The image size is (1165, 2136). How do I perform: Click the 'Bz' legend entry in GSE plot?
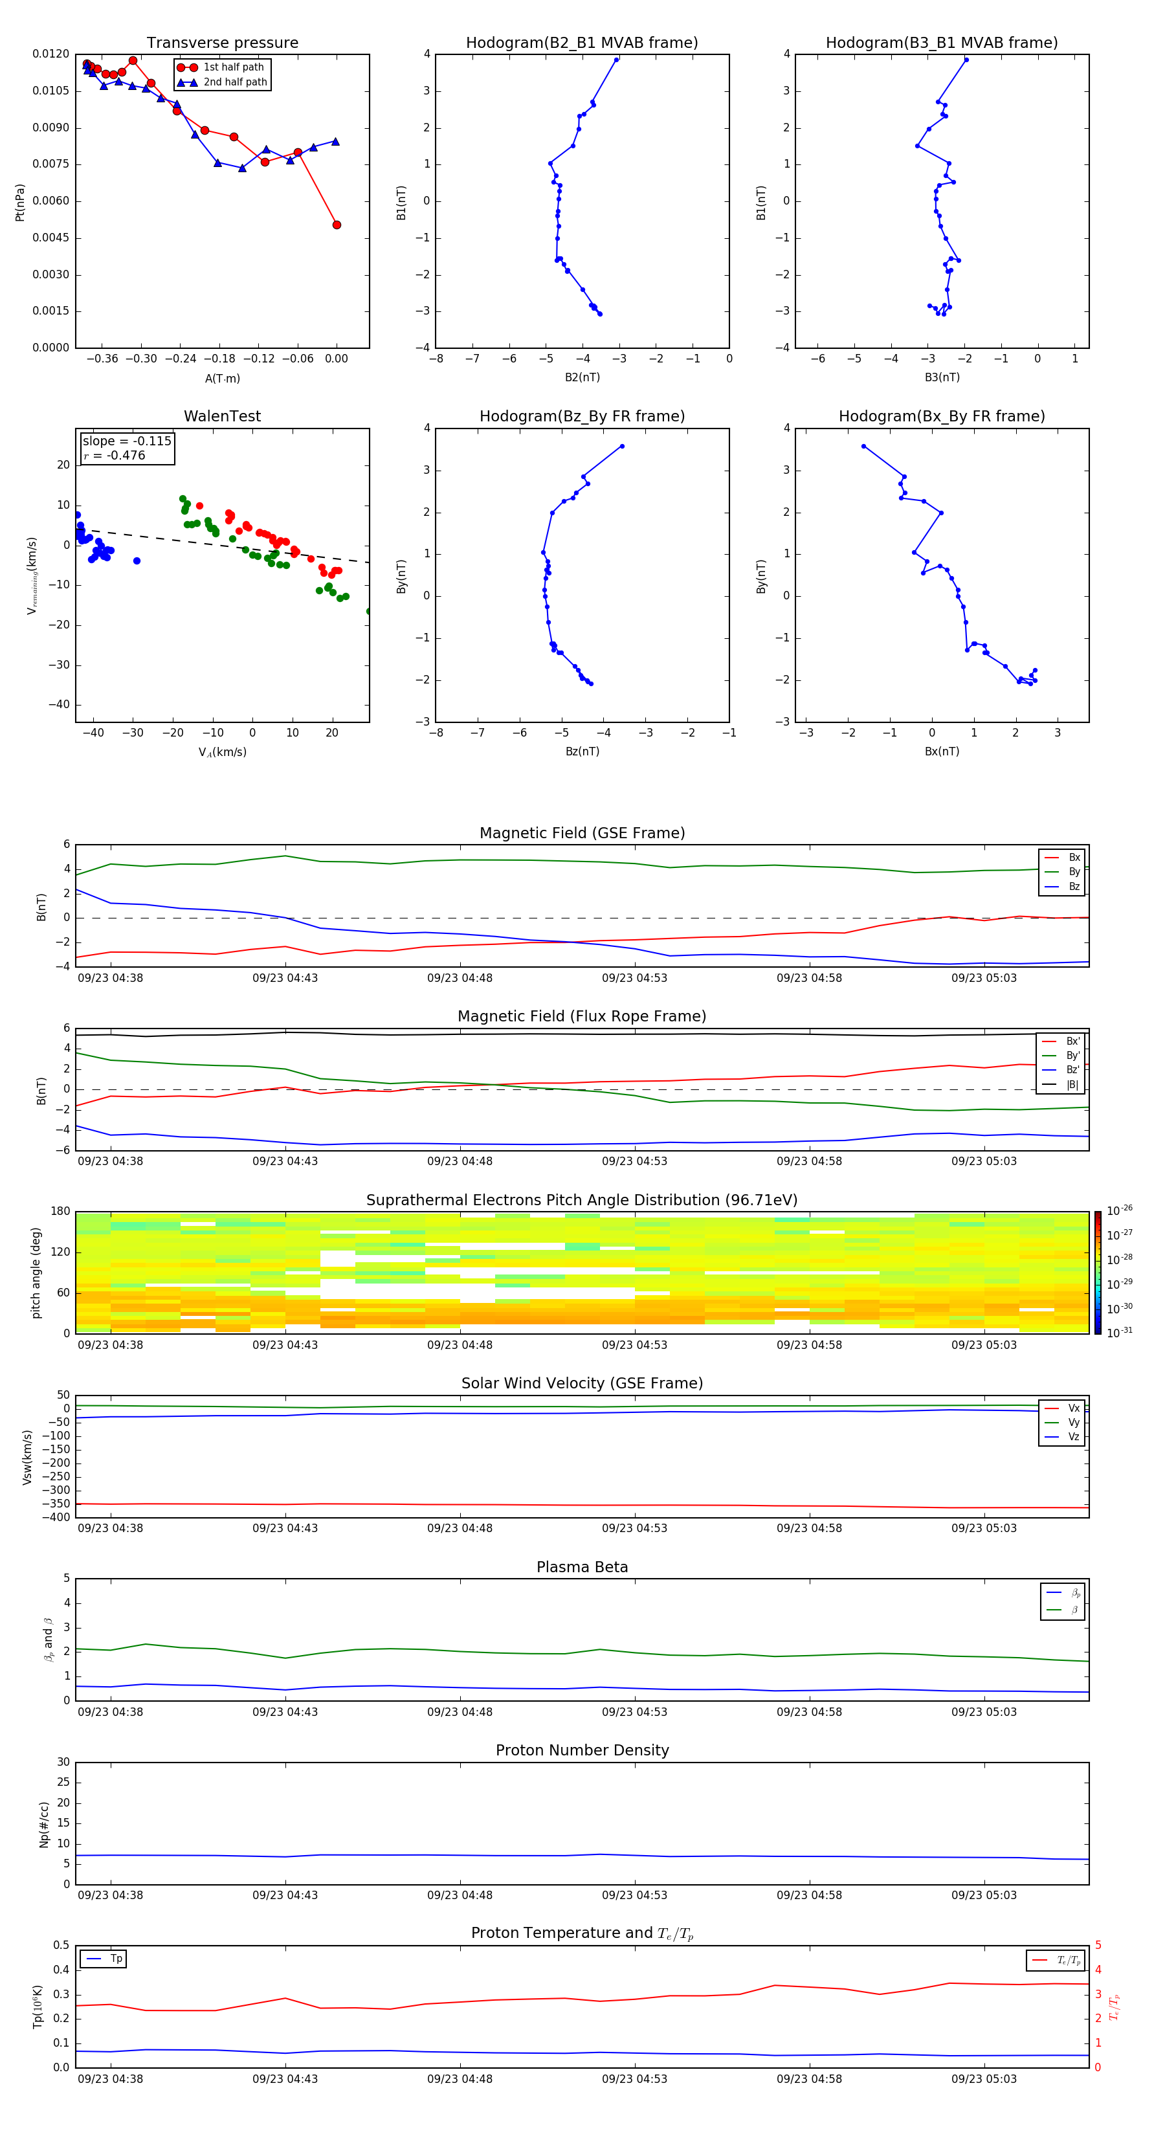tap(1062, 887)
